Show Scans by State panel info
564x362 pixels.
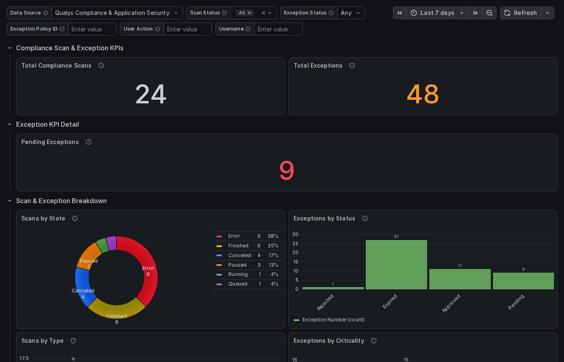point(75,218)
